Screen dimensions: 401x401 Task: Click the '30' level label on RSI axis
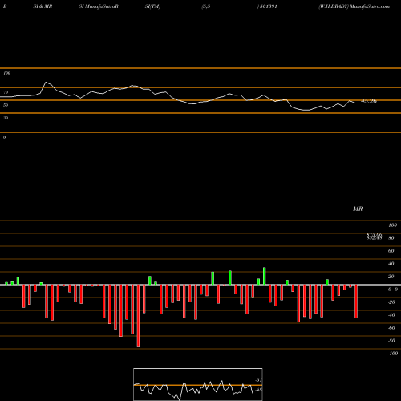(x=6, y=118)
